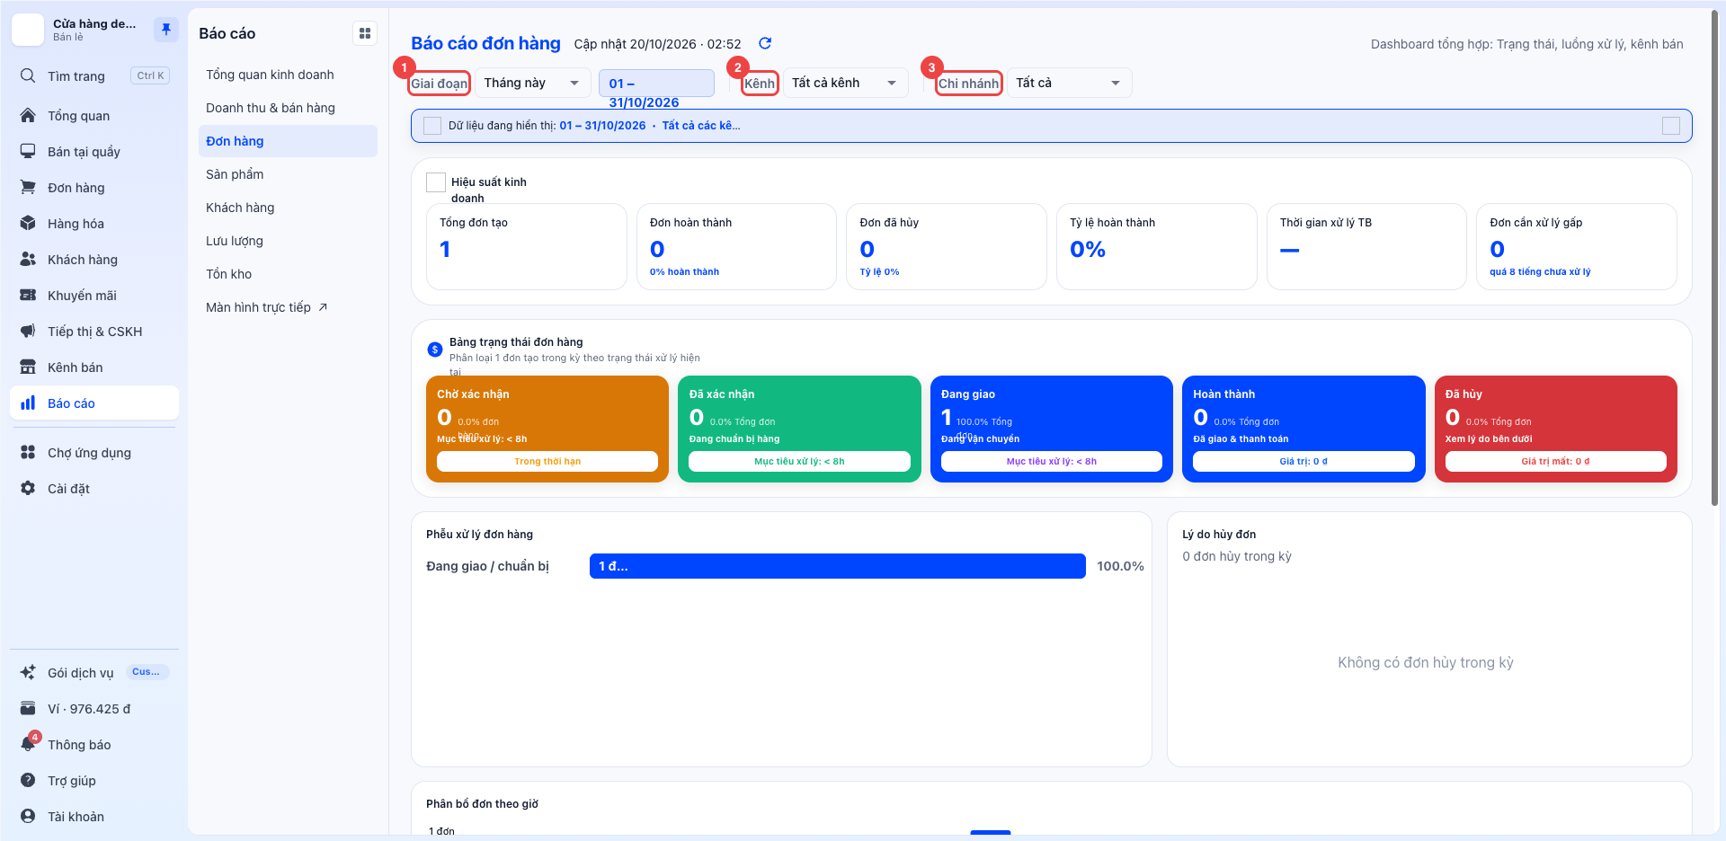This screenshot has height=841, width=1726.
Task: Select the date range field 01 – 31/10/2026
Action: (x=656, y=84)
